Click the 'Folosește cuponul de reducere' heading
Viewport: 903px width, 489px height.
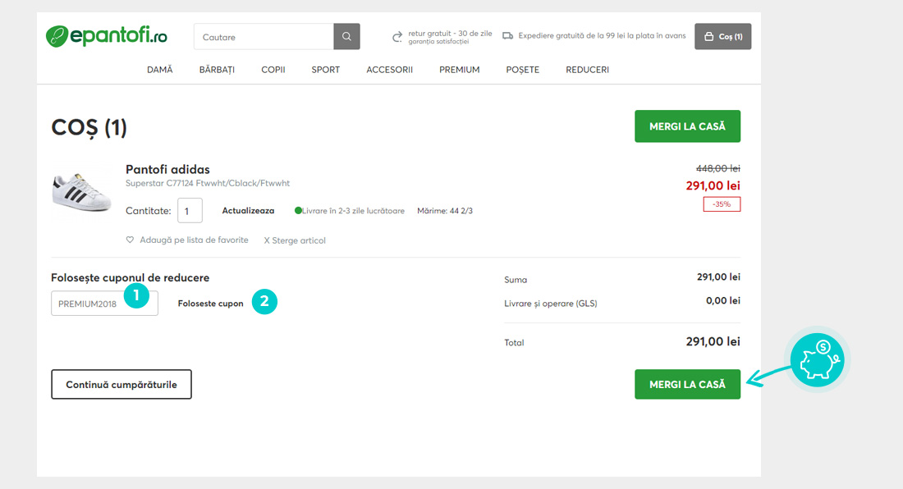[131, 278]
